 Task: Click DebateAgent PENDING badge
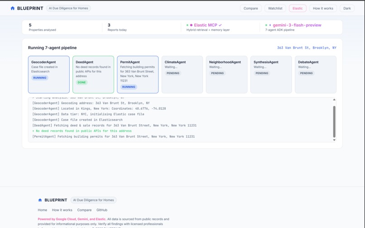306,73
